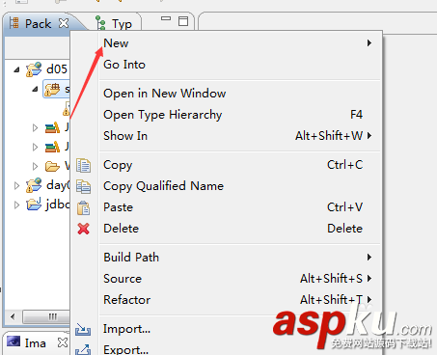Click the Copy Qualified Name icon
This screenshot has width=437, height=355.
point(83,186)
